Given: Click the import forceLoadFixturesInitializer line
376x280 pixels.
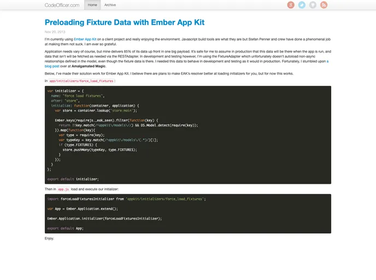Looking at the screenshot, I should coord(126,199).
